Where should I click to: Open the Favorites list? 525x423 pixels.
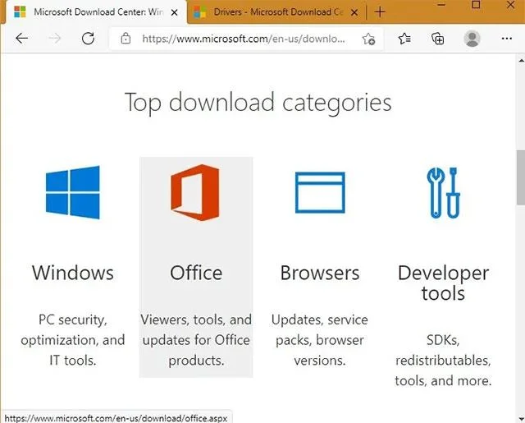point(404,39)
